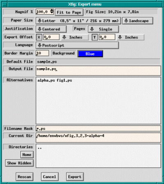Click the Blue background color swatch
164x184 pixels.
click(90, 54)
